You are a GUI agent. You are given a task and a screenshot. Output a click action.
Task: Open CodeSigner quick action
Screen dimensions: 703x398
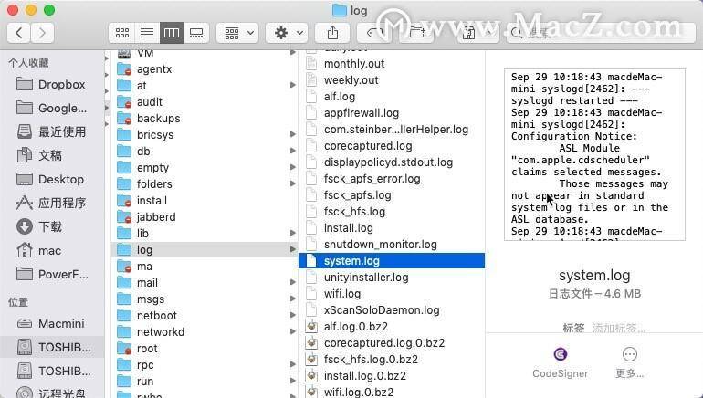point(560,362)
